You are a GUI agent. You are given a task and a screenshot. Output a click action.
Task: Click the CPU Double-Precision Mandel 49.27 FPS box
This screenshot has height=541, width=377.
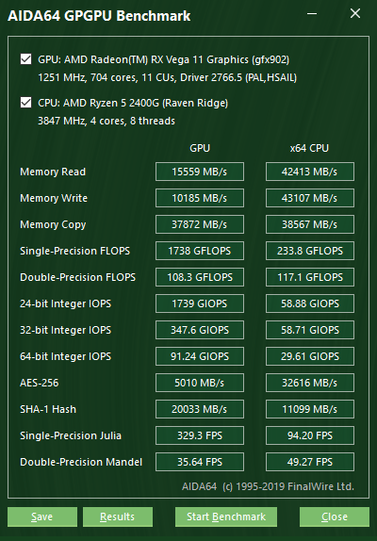tap(310, 462)
